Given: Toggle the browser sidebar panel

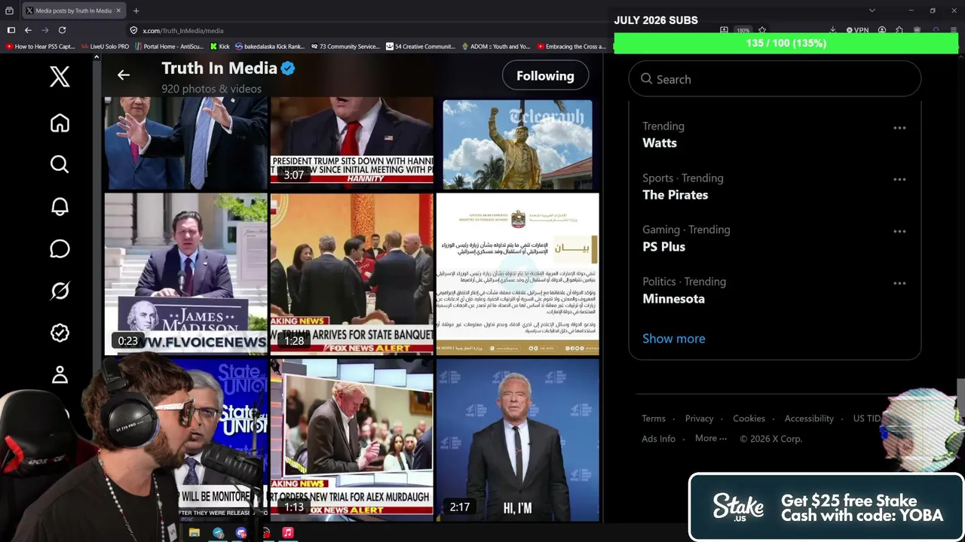Looking at the screenshot, I should 11,30.
